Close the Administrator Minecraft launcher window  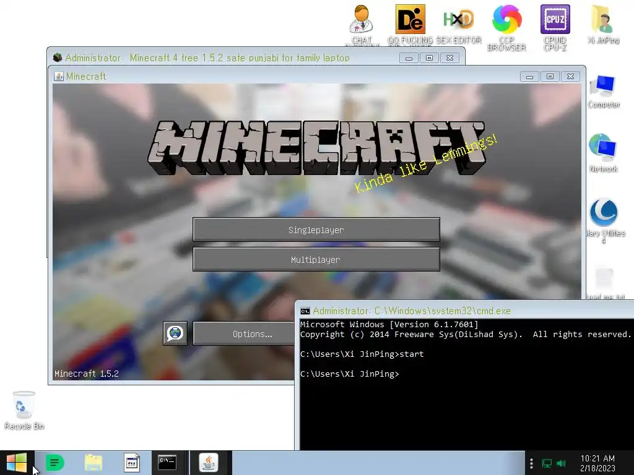449,58
